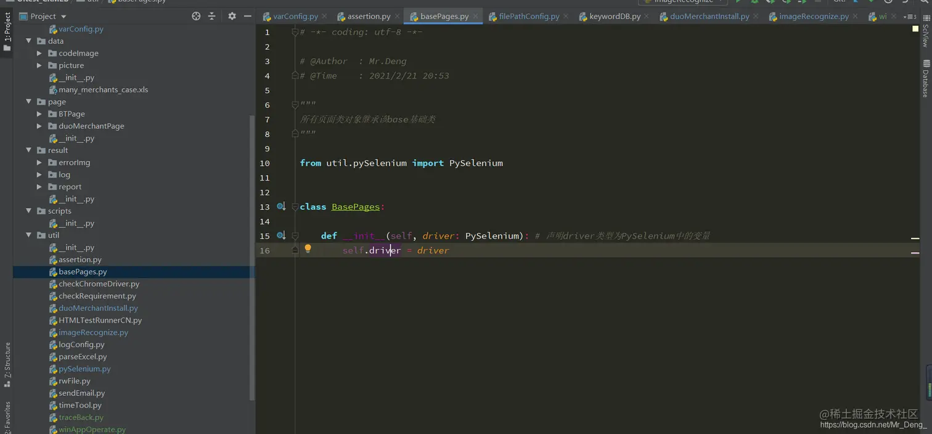Click warning stripe mark beside line 15
This screenshot has height=434, width=932.
point(915,238)
